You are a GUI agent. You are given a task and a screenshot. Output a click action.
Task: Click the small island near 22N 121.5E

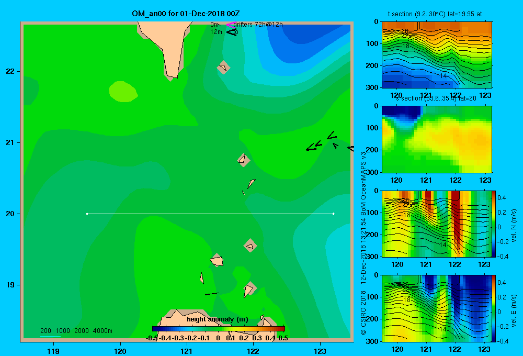coord(223,68)
